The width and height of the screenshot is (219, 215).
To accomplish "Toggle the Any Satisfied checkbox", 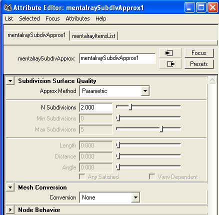I will (x=82, y=177).
